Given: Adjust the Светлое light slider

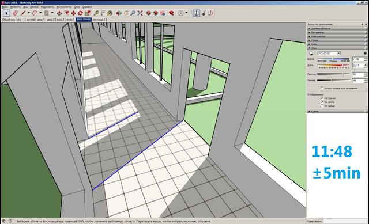Looking at the screenshot, I should (x=333, y=74).
